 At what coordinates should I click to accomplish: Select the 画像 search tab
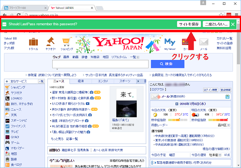click(x=67, y=57)
